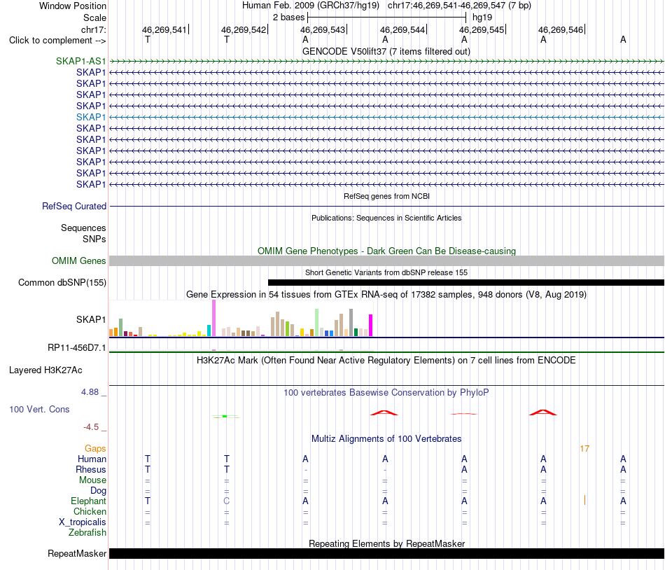
Task: Open 'Short Genetic Variants from dbSNP release 155'
Action: click(x=386, y=272)
